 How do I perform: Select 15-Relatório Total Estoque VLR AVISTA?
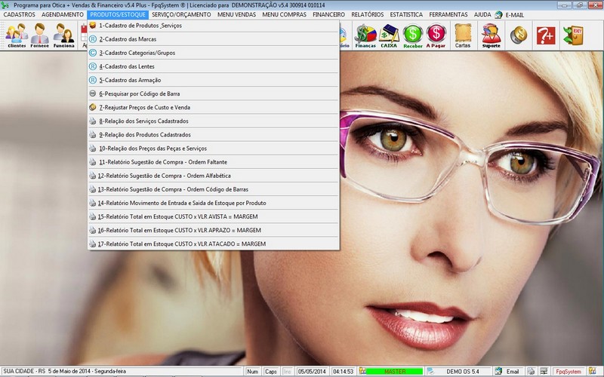pyautogui.click(x=214, y=216)
